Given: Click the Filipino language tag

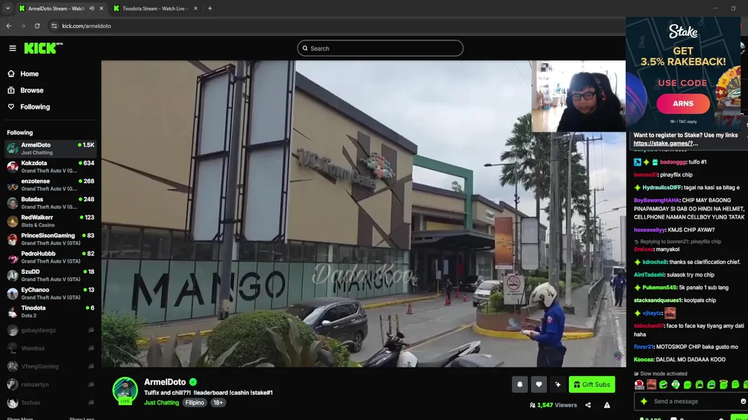Looking at the screenshot, I should tap(195, 402).
